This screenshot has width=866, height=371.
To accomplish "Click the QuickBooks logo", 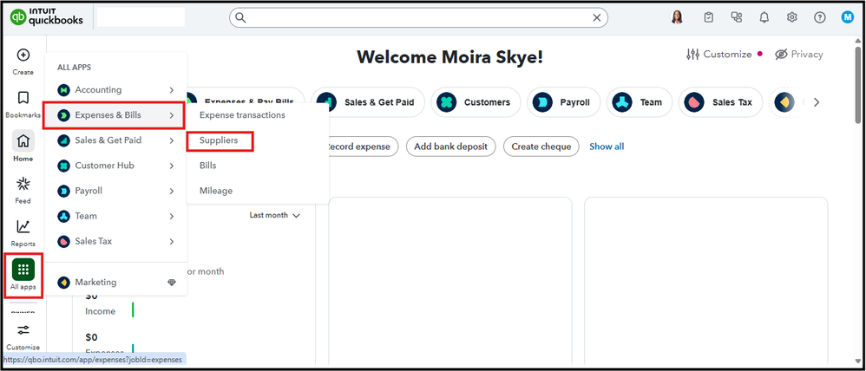I will pyautogui.click(x=47, y=17).
